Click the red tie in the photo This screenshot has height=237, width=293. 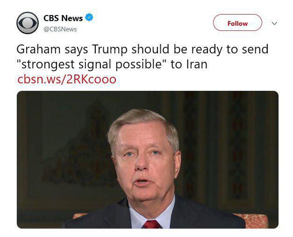coord(152,224)
